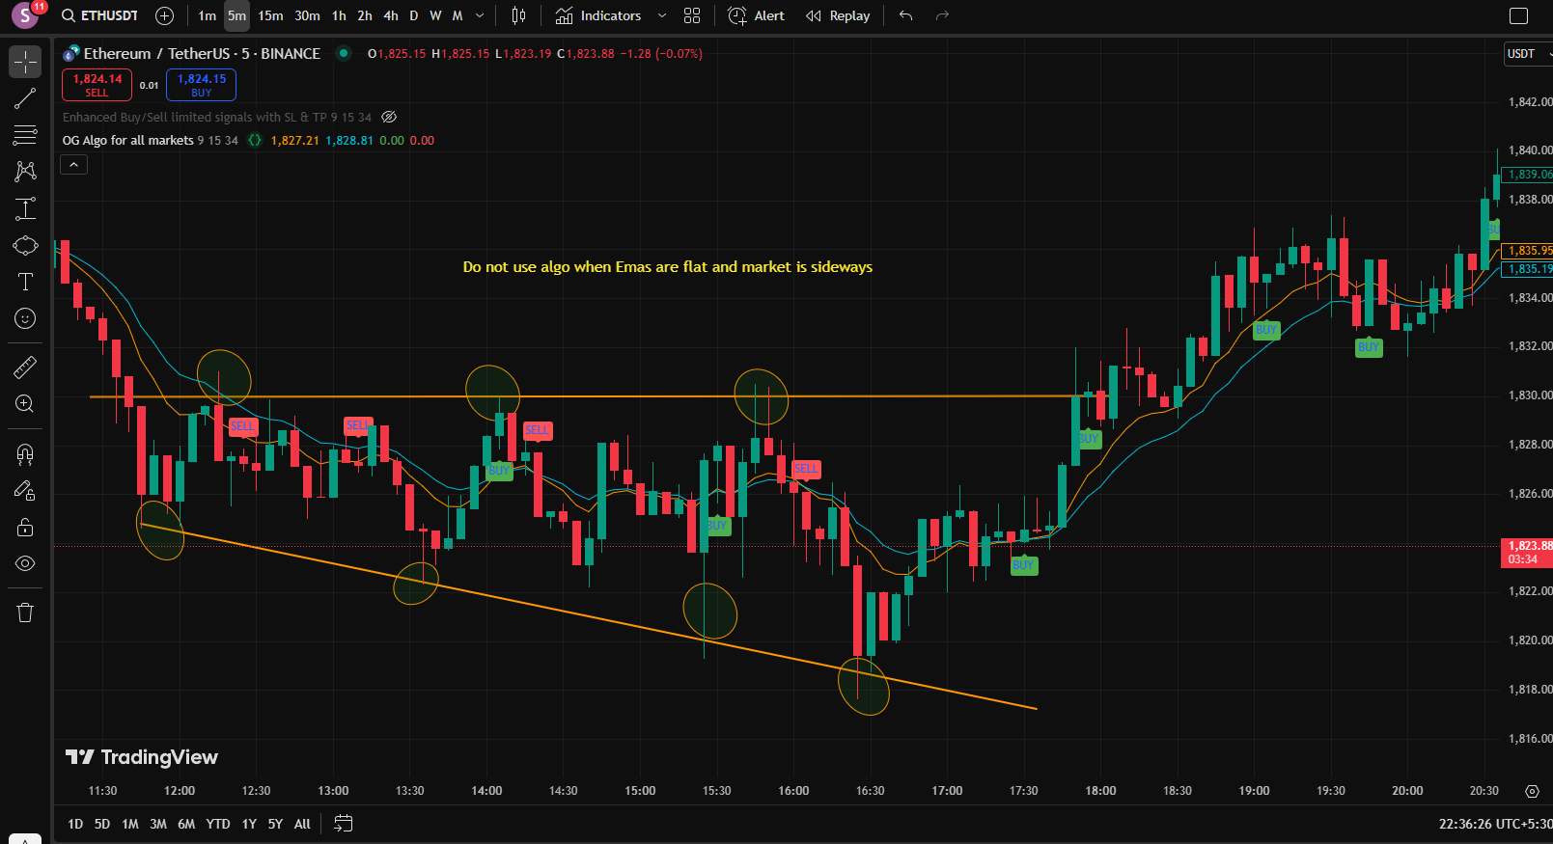The height and width of the screenshot is (844, 1553).
Task: Redo the last undone action
Action: click(943, 15)
